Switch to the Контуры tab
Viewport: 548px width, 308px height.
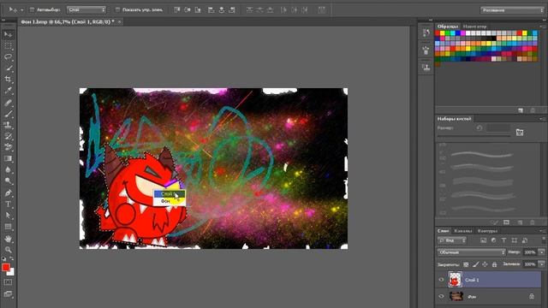487,231
